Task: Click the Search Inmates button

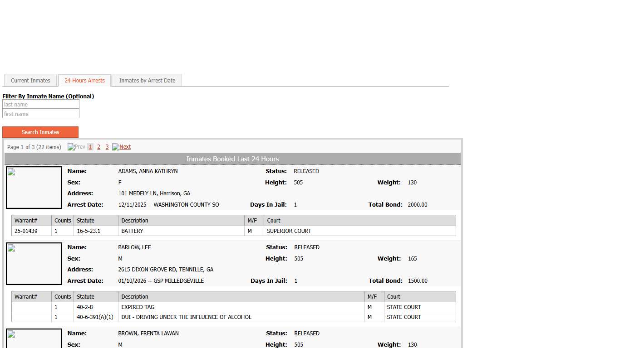Action: (x=40, y=132)
